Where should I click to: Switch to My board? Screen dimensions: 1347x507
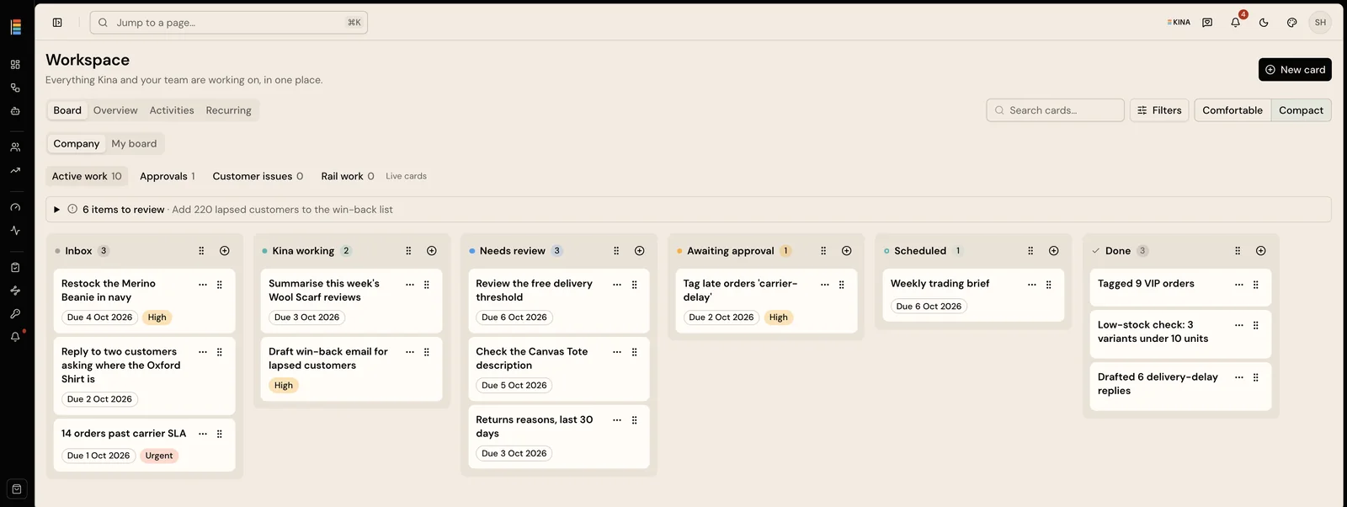(134, 144)
